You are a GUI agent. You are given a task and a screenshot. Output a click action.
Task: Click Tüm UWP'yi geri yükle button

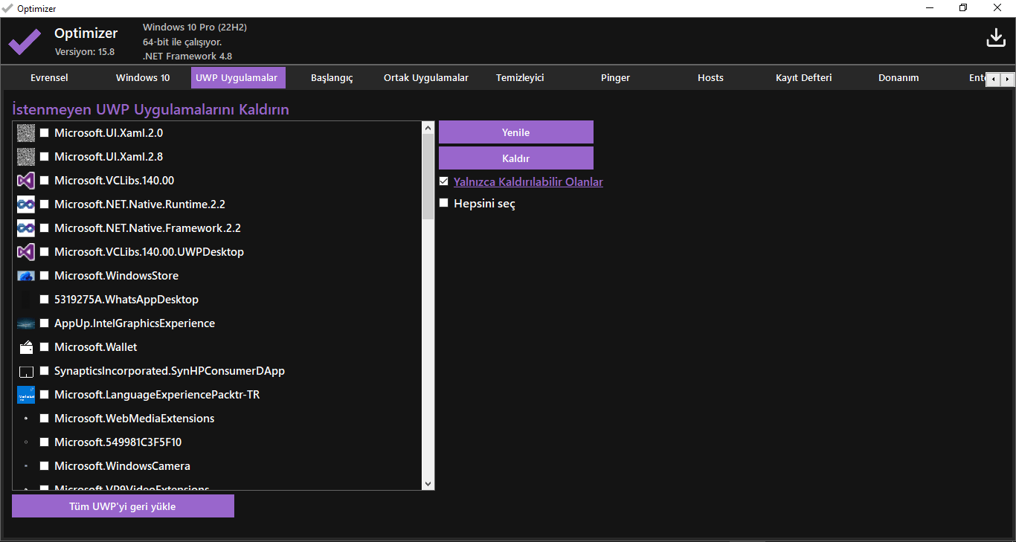point(123,506)
